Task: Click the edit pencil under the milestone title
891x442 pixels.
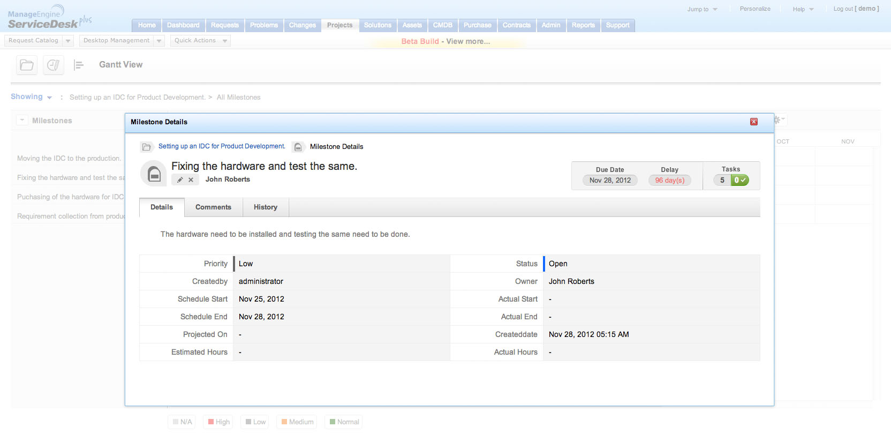Action: click(x=180, y=180)
